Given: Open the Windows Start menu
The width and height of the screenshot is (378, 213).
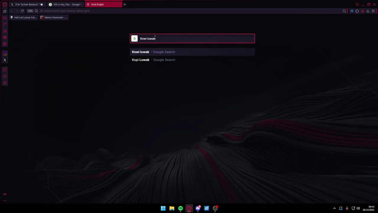Looking at the screenshot, I should click(163, 208).
